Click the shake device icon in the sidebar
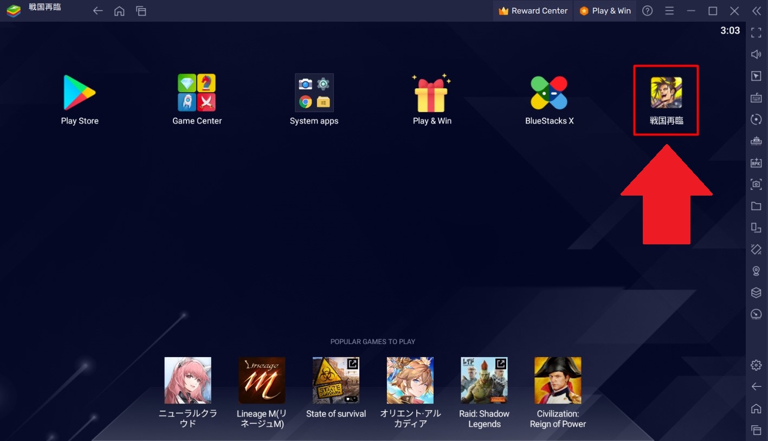Screen dimensions: 768x441 coord(756,249)
